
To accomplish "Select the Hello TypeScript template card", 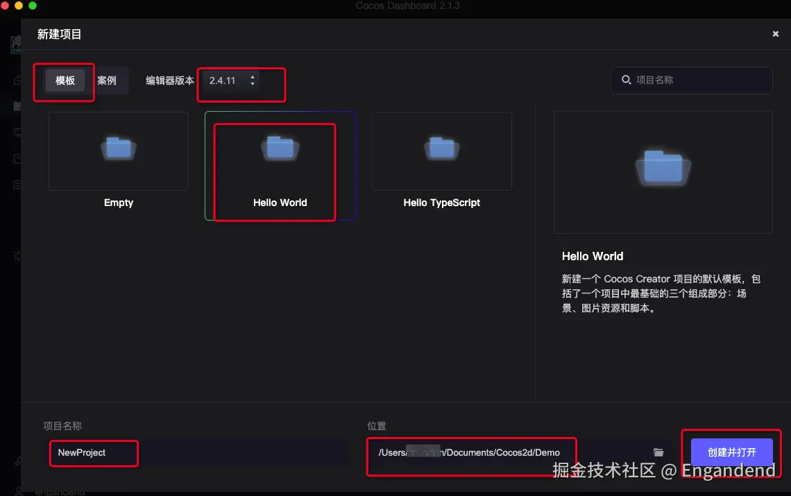I will click(x=442, y=162).
